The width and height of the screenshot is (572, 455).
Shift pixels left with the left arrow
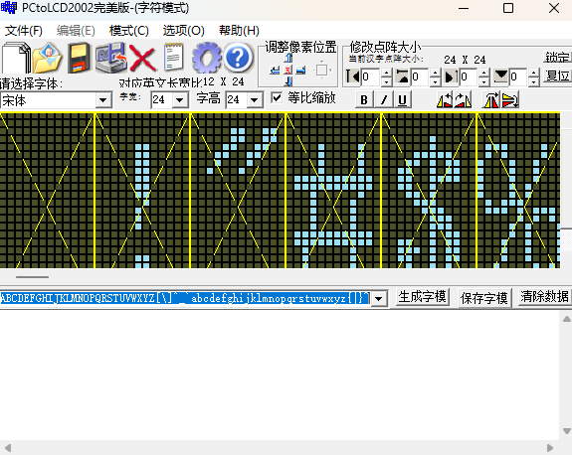tap(275, 70)
